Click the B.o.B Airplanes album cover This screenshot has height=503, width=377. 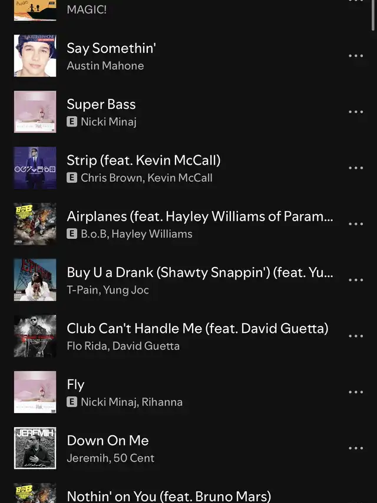point(35,224)
